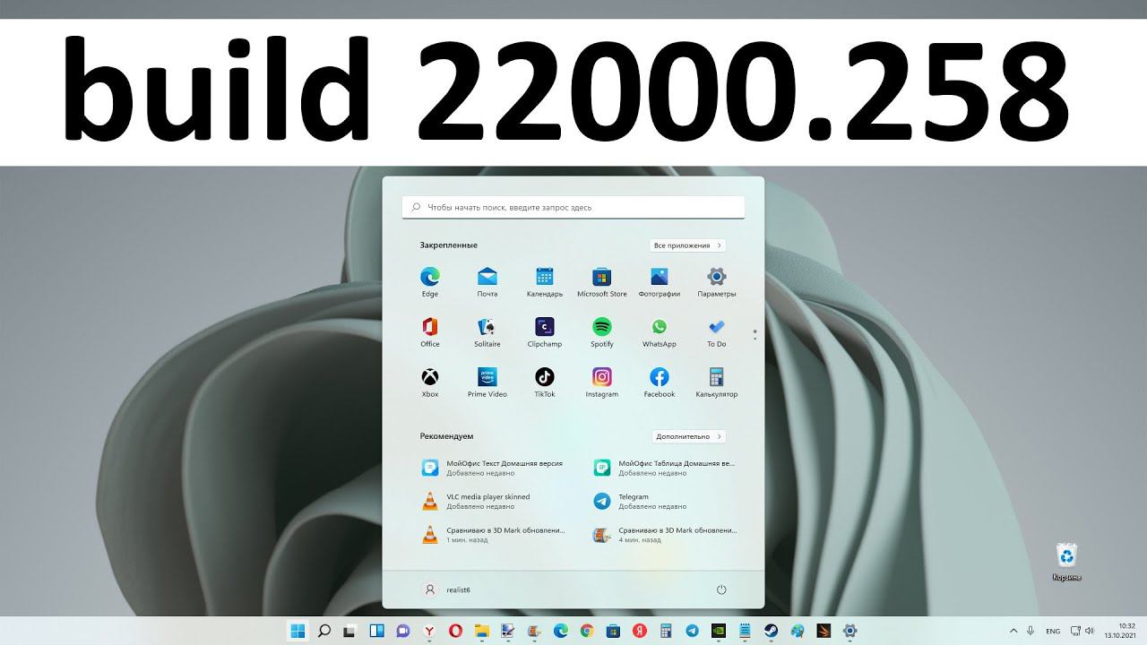1147x645 pixels.
Task: Open pinned Калькулятор app
Action: coord(717,382)
